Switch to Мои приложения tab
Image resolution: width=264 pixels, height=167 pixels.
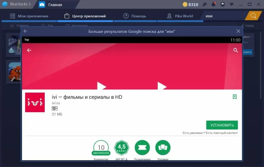point(29,16)
